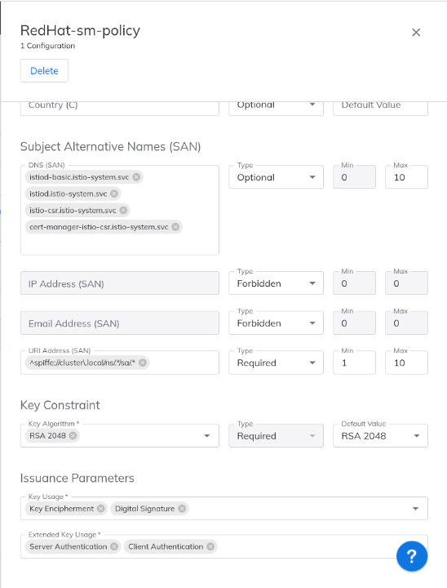Expand the Key Algorithm dropdown
Screen dimensions: 447x588
[207, 436]
